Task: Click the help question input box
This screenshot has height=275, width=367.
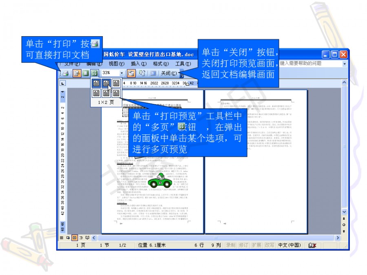Action: pyautogui.click(x=310, y=64)
